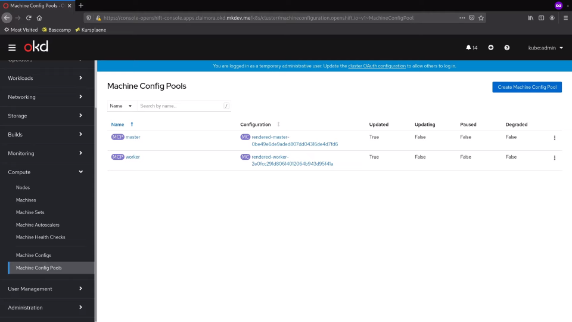
Task: Focus the Search by name field
Action: tap(184, 106)
